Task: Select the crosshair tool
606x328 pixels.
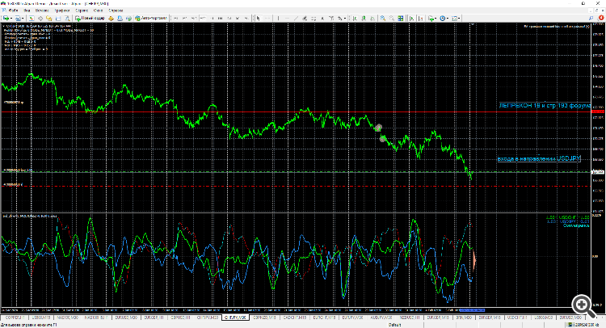Action: (267, 18)
